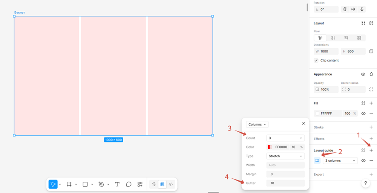Image resolution: width=377 pixels, height=193 pixels.
Task: Click the rotate 90 degrees icon
Action: coord(345,9)
